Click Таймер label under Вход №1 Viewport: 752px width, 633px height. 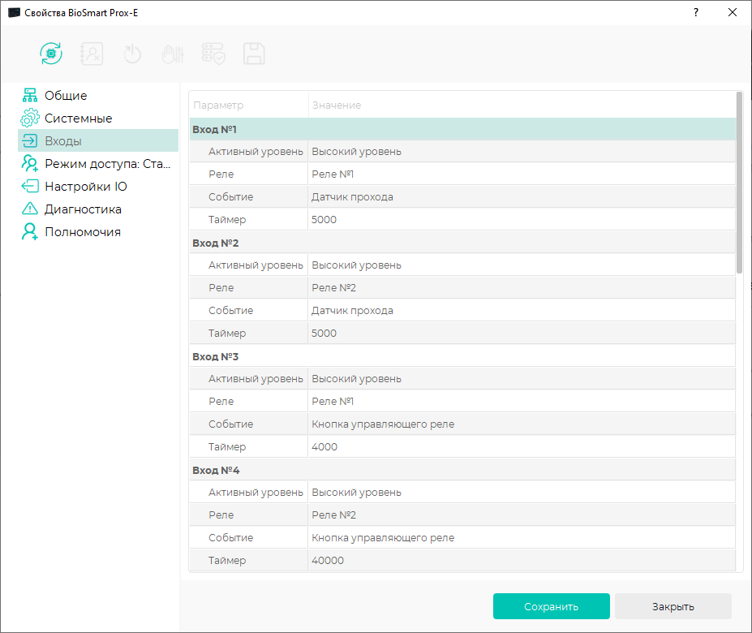point(227,220)
